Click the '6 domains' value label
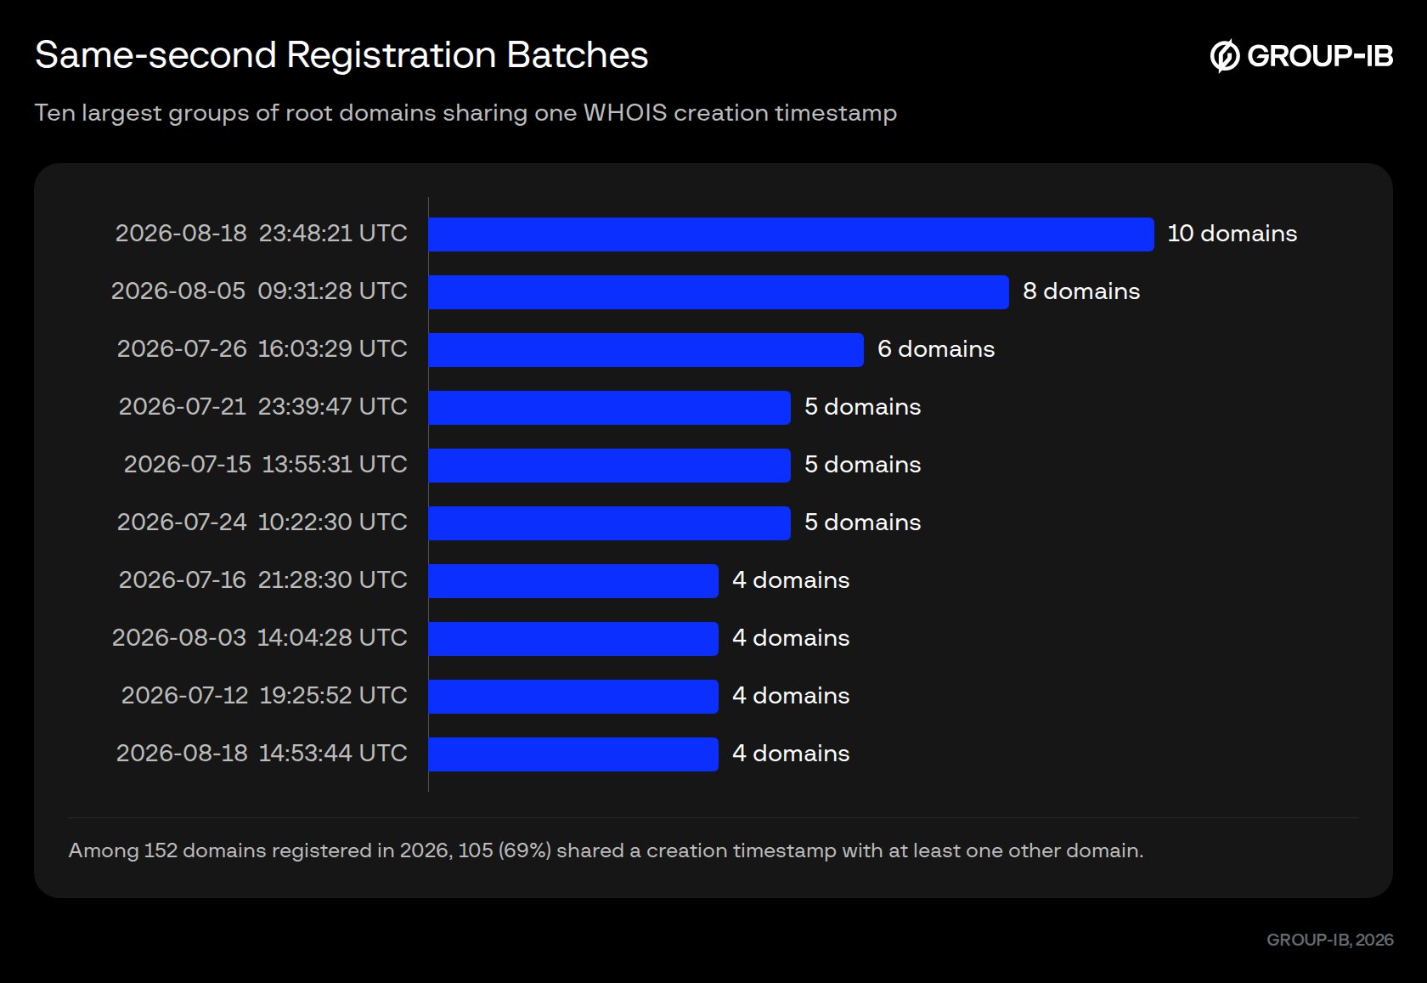This screenshot has width=1427, height=983. [936, 349]
